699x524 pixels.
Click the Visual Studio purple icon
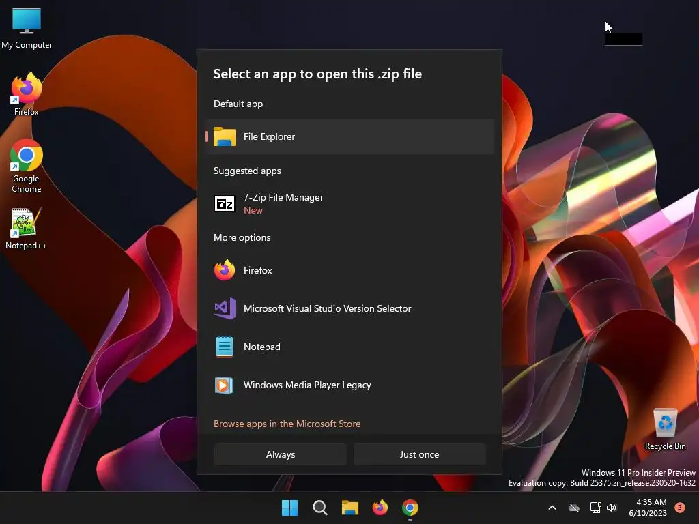tap(225, 308)
